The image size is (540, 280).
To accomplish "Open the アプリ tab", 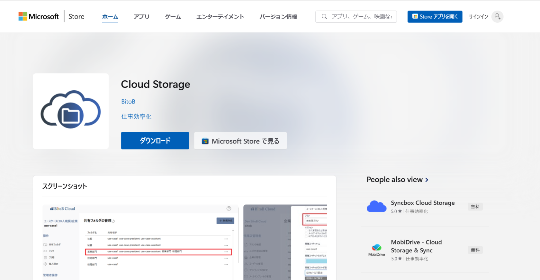I will (x=141, y=17).
